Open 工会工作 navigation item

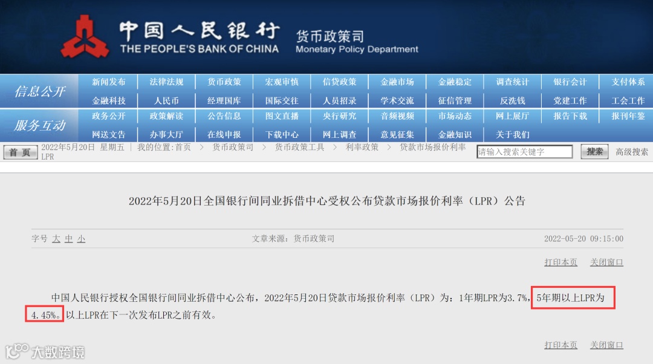point(628,100)
